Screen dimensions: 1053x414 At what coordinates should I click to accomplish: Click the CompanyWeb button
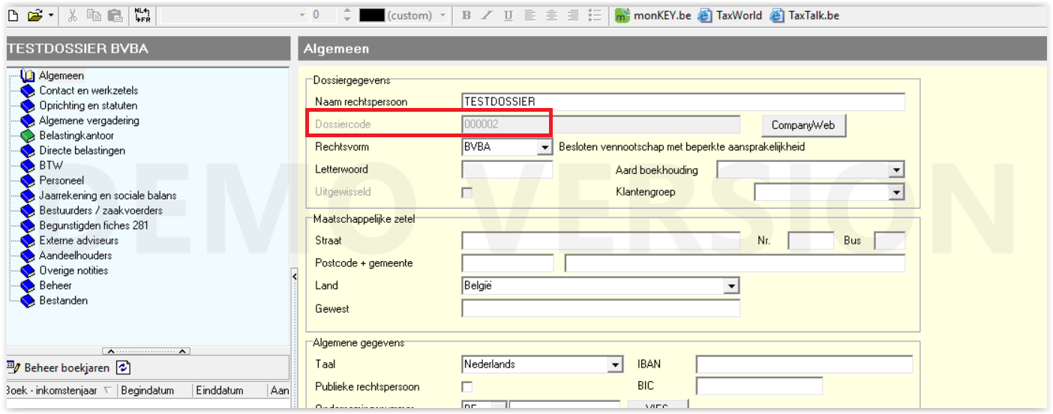click(x=803, y=125)
